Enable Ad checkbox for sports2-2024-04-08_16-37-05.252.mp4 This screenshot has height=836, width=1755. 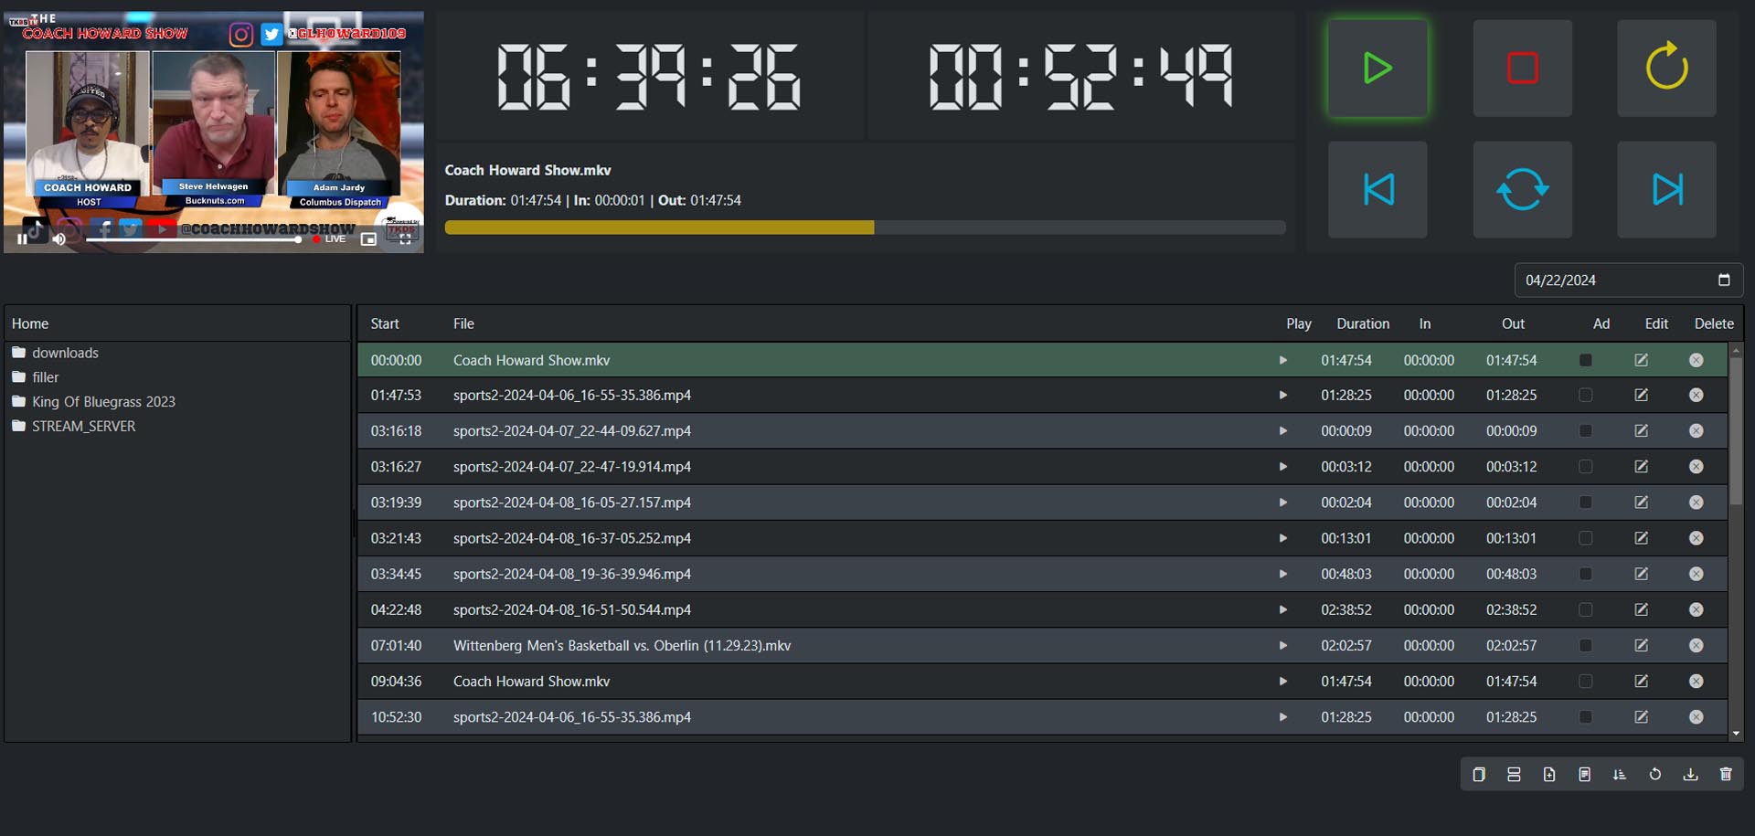point(1585,539)
